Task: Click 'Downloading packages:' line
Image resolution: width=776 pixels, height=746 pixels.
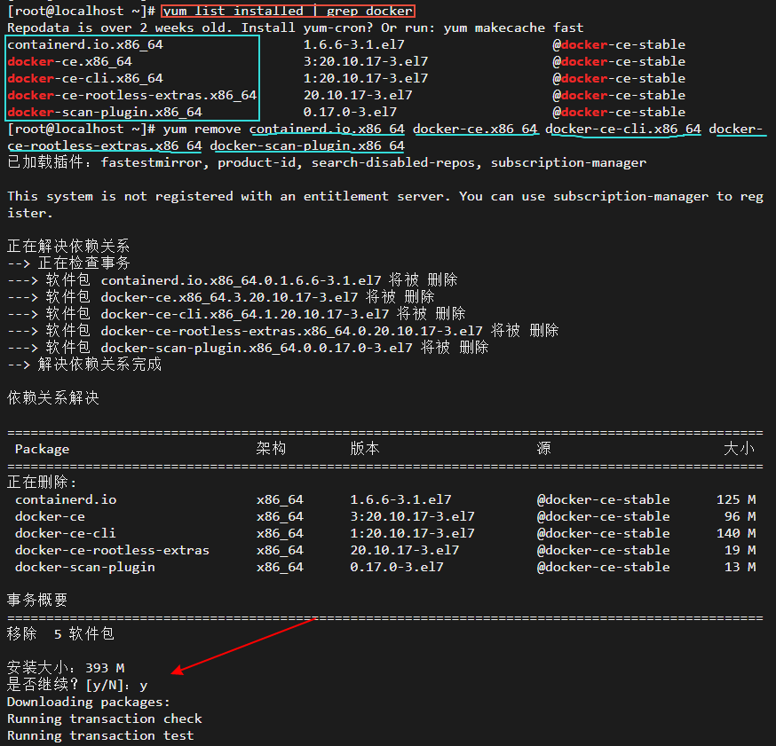Action: coord(89,702)
